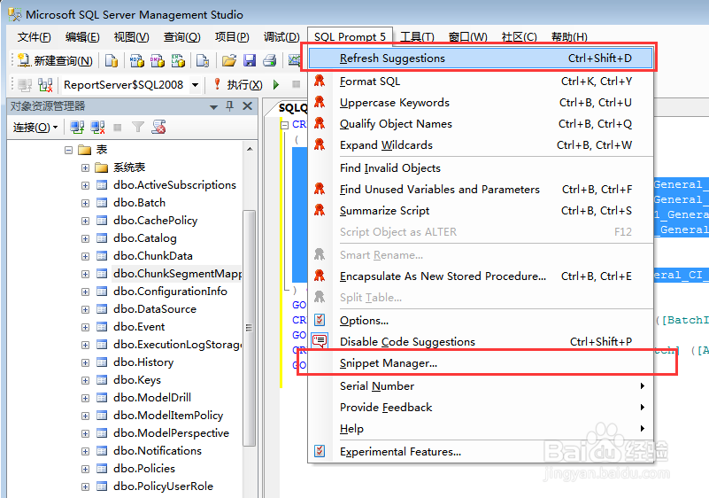This screenshot has height=498, width=709.
Task: Choose Expand Wildcards menu item
Action: pos(481,144)
